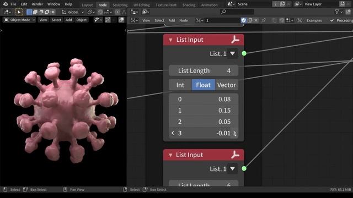Toggle proportional editing
353x198 pixels.
pyautogui.click(x=117, y=12)
